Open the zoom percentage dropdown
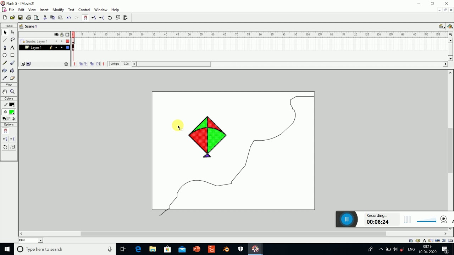Screen dimensions: 454x255 pos(41,240)
